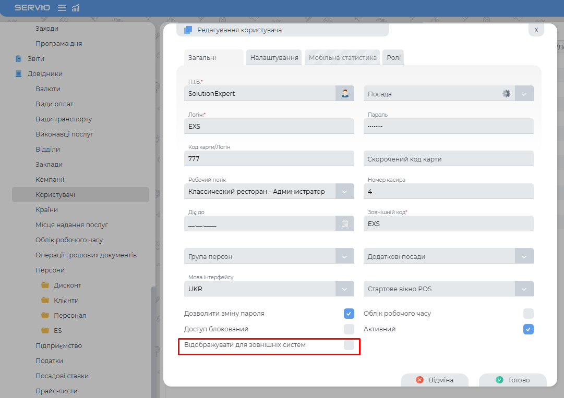The width and height of the screenshot is (564, 398).
Task: Open the statistics chart icon in header
Action: 76,8
